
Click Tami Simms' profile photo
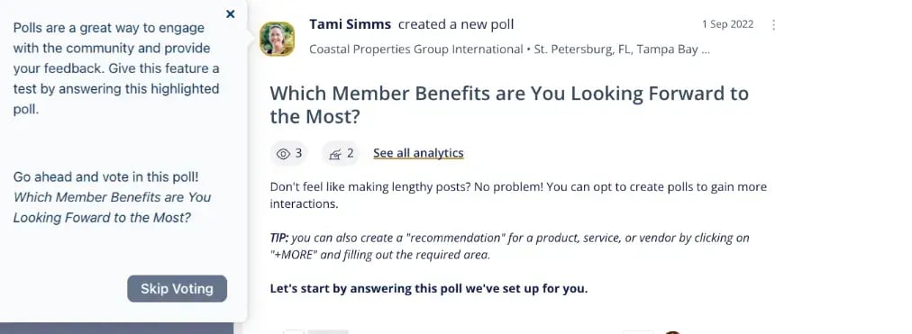[x=277, y=39]
